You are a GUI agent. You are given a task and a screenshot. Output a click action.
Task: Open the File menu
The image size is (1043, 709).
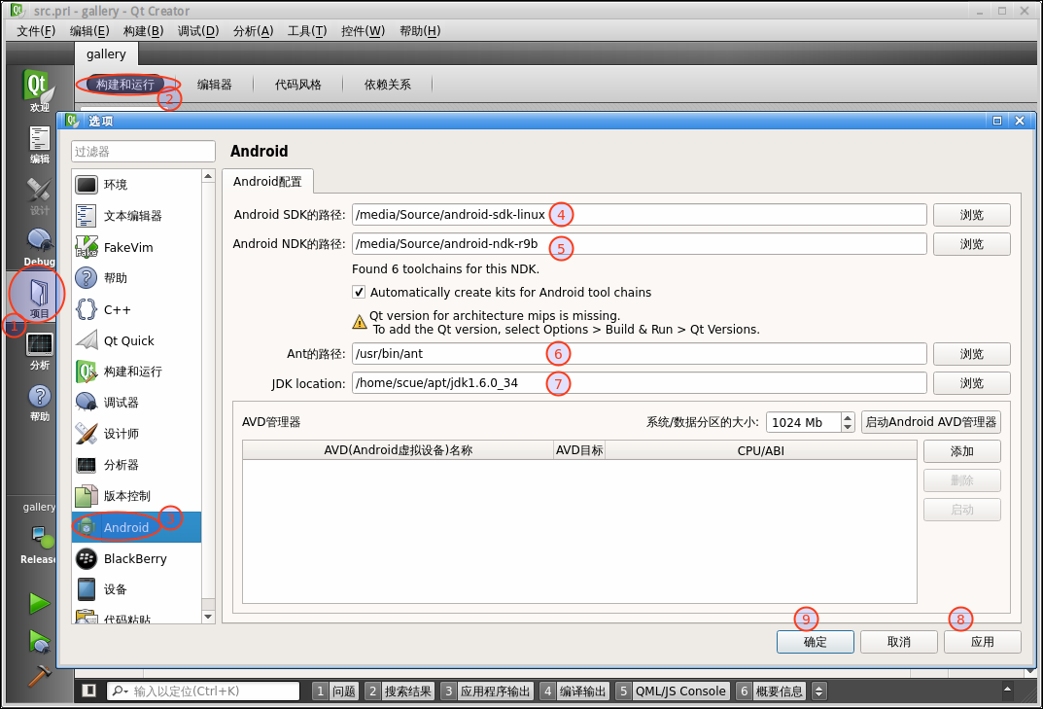(36, 30)
